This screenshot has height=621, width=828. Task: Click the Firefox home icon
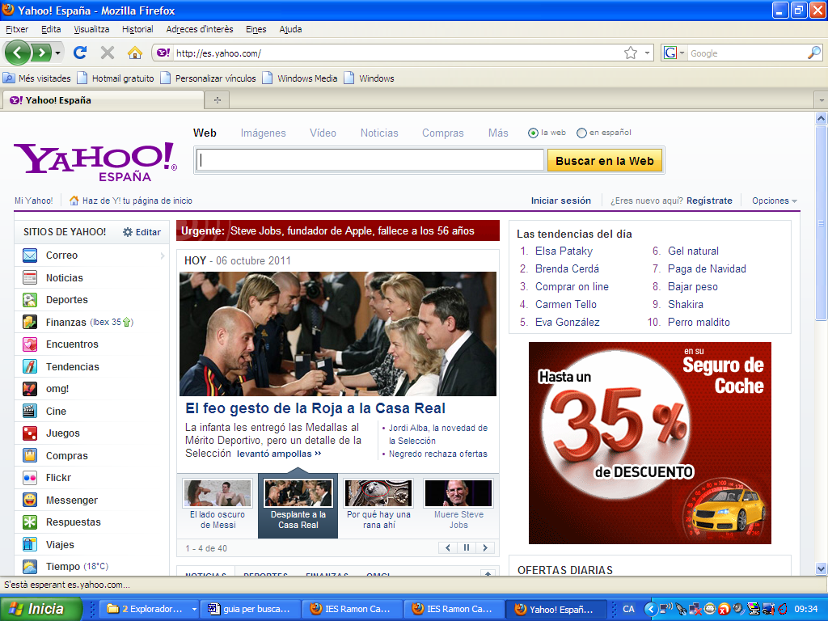[x=135, y=53]
